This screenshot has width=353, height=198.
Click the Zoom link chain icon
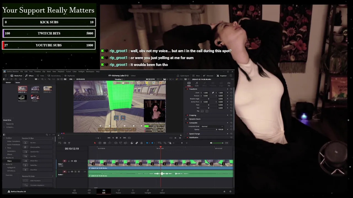tap(213, 93)
